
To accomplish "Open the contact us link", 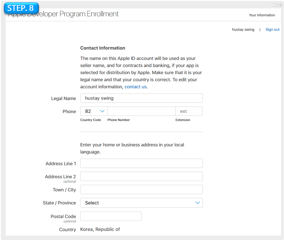I will (x=135, y=87).
